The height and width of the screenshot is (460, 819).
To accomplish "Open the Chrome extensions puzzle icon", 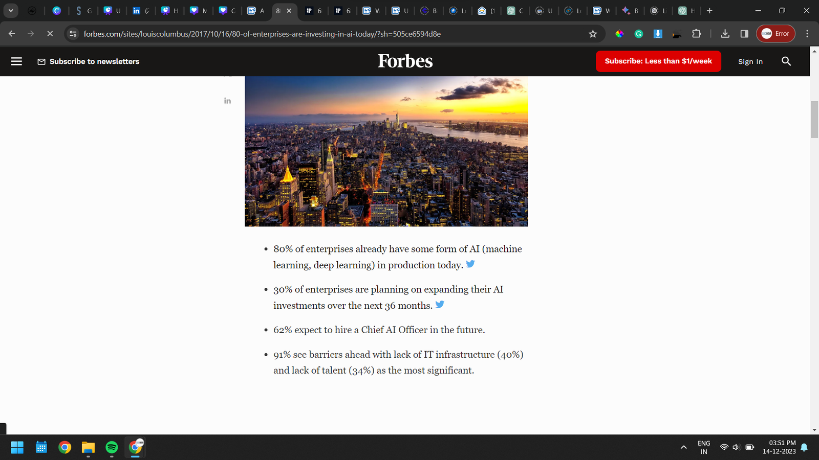I will click(696, 34).
